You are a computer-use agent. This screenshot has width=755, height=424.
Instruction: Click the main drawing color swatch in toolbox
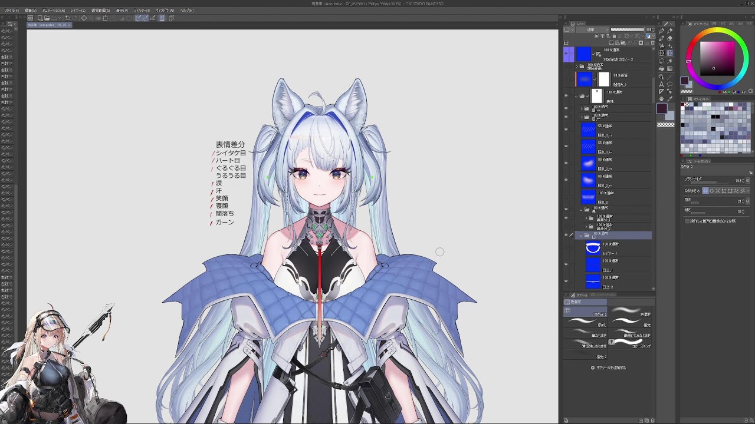pyautogui.click(x=661, y=108)
